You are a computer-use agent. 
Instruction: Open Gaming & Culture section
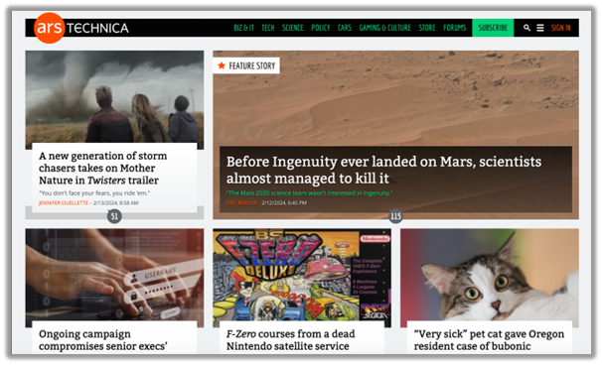pyautogui.click(x=385, y=28)
